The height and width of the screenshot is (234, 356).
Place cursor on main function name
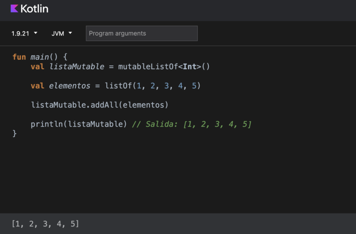pyautogui.click(x=40, y=57)
